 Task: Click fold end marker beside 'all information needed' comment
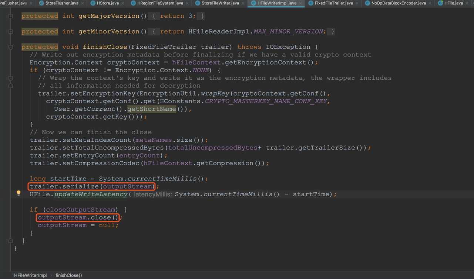pyautogui.click(x=10, y=86)
